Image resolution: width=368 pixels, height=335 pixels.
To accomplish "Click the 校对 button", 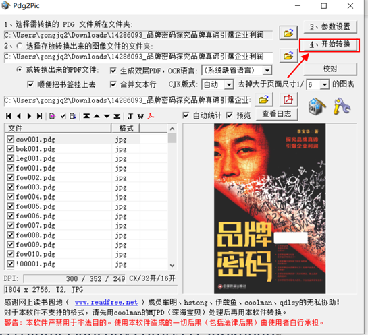I will click(x=330, y=69).
